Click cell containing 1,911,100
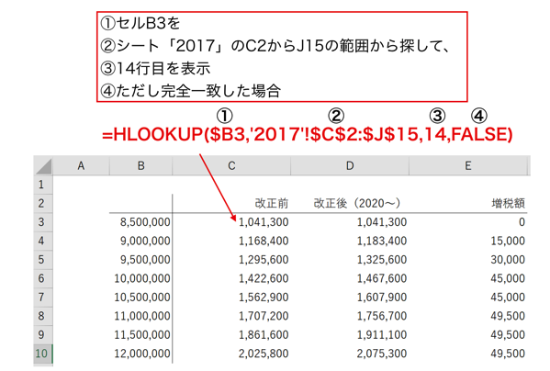 click(x=350, y=335)
